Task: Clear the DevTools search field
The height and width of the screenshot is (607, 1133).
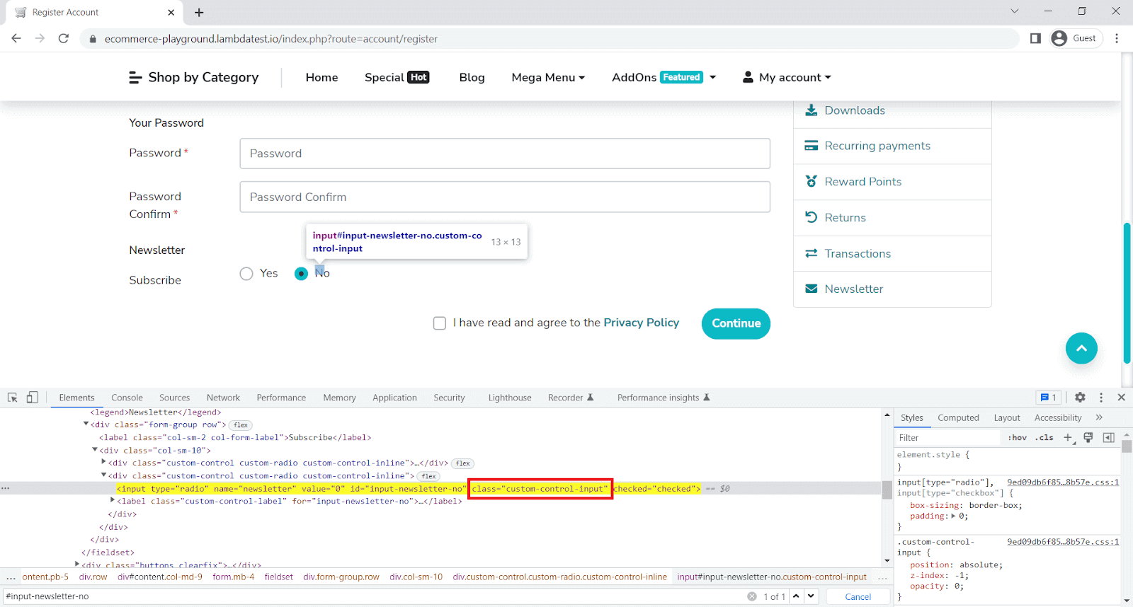Action: (752, 596)
